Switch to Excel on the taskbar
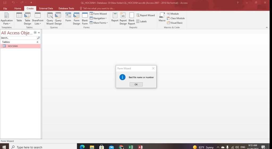This screenshot has width=272, height=149. (x=131, y=147)
